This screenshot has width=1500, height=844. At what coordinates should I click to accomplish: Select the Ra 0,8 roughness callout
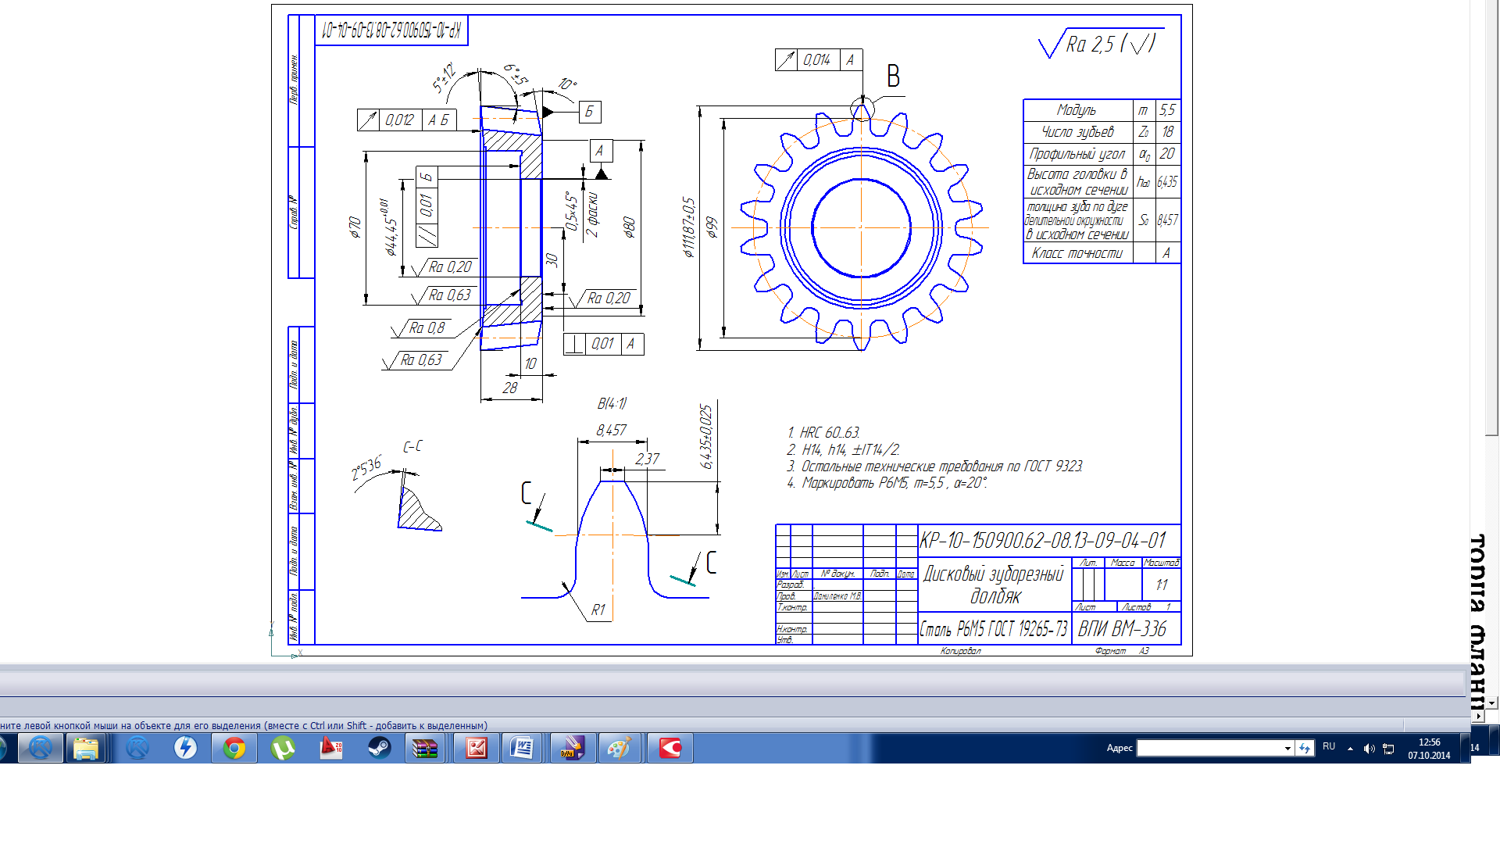coord(428,328)
